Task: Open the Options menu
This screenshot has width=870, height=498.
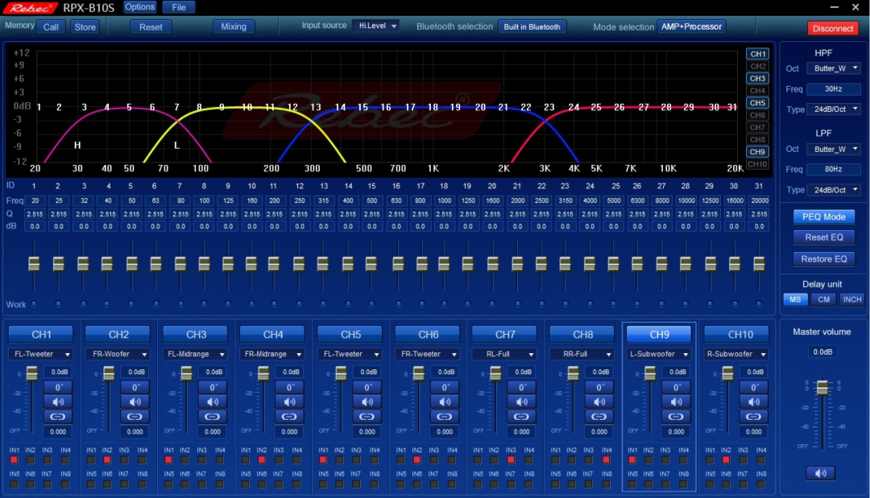Action: pyautogui.click(x=139, y=7)
